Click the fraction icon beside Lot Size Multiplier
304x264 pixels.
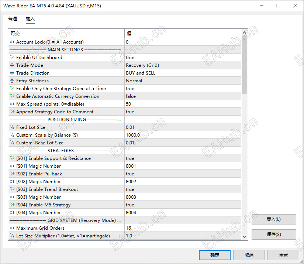(x=12, y=236)
